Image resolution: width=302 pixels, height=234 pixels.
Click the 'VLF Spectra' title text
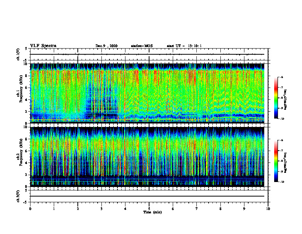pyautogui.click(x=43, y=46)
